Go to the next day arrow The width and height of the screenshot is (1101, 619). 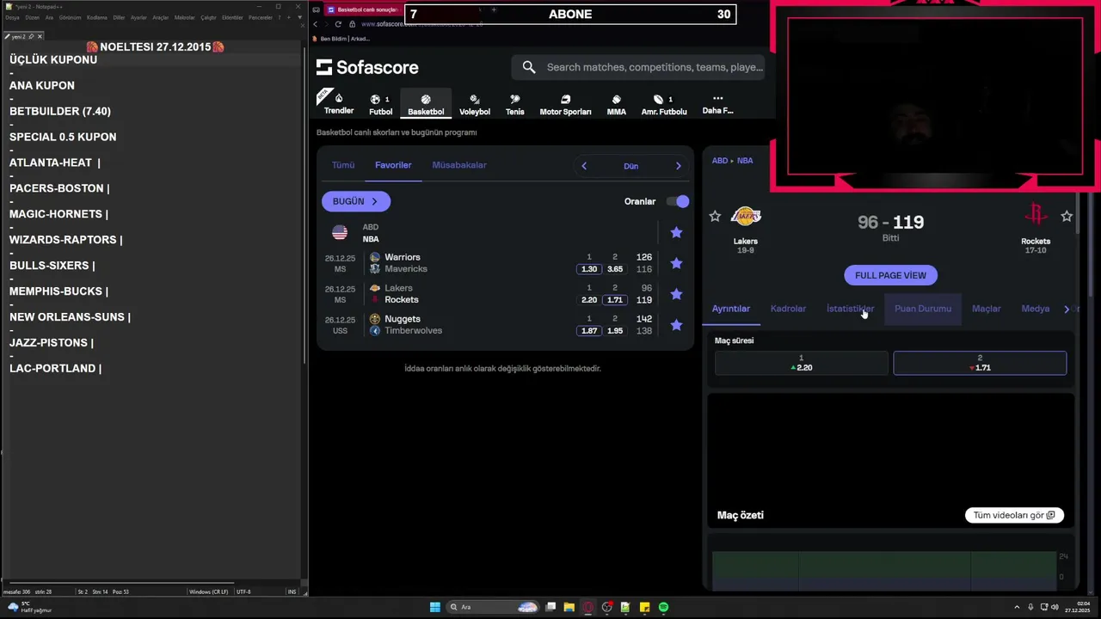coord(678,166)
